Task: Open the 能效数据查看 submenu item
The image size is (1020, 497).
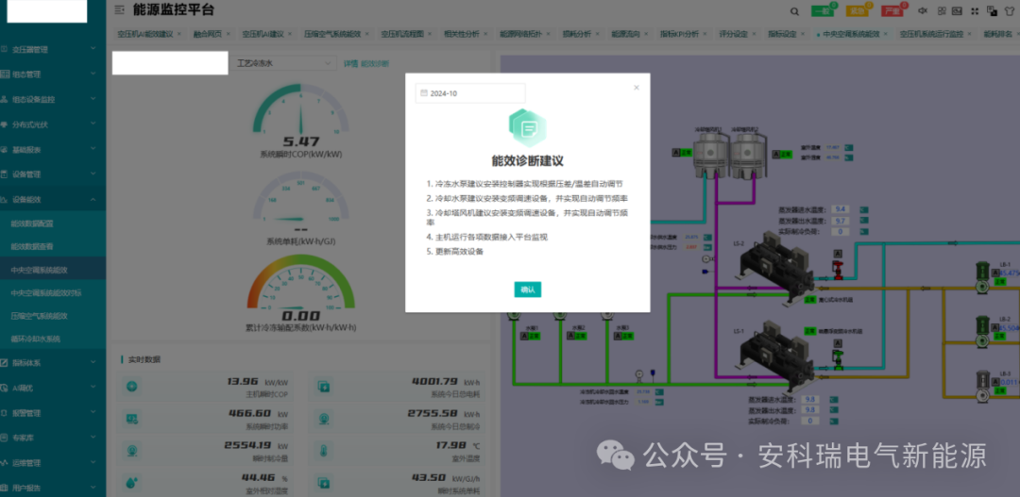Action: [53, 246]
